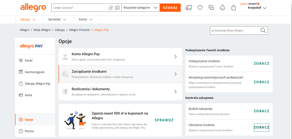Viewport: 292px width, 139px height.
Task: Click the Allegro Pay logo in the sidebar
Action: [x=31, y=46]
